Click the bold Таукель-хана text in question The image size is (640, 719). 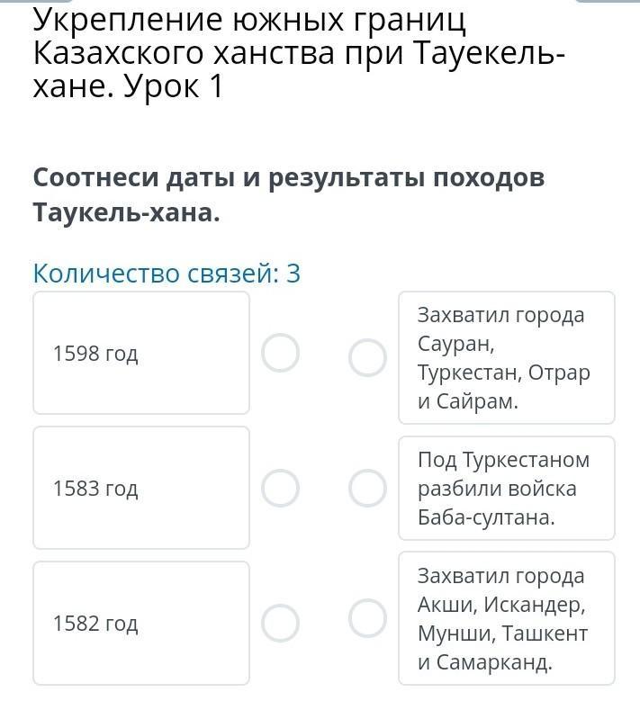(126, 212)
